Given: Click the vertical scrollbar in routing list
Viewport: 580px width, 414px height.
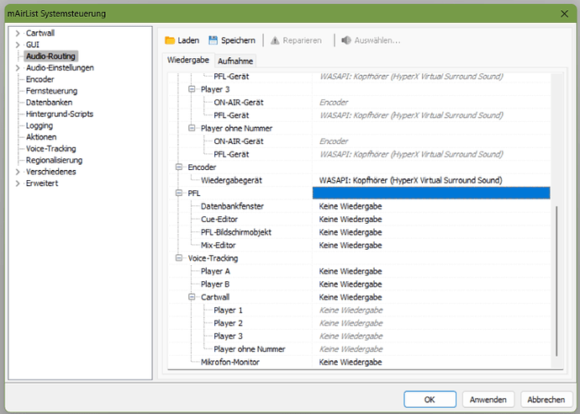Looking at the screenshot, I should pos(556,281).
